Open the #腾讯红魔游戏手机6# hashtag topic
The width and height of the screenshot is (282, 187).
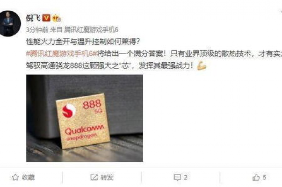(x=62, y=54)
